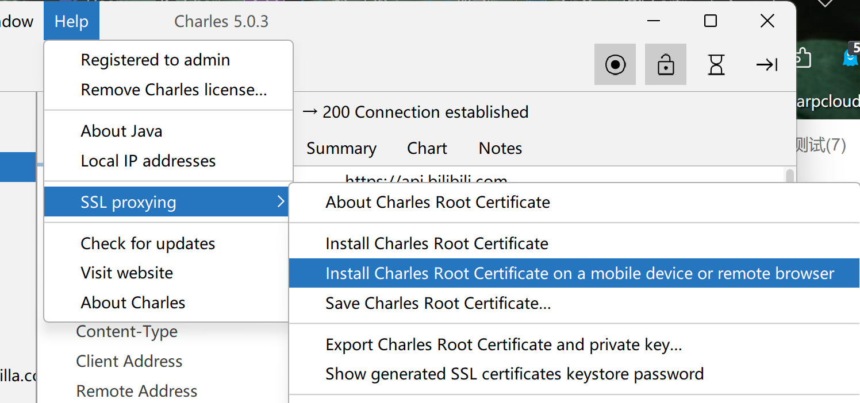Click the Client Address row
Viewport: 860px width, 403px height.
coord(129,361)
